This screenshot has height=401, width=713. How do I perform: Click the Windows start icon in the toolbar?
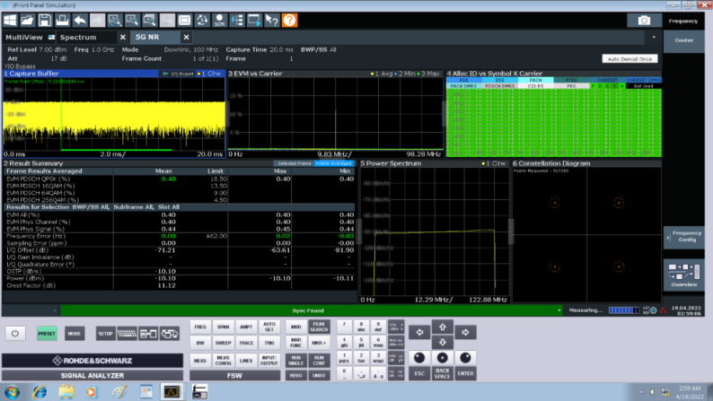(x=11, y=19)
